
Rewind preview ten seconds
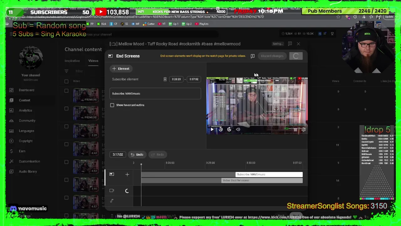[221, 129]
